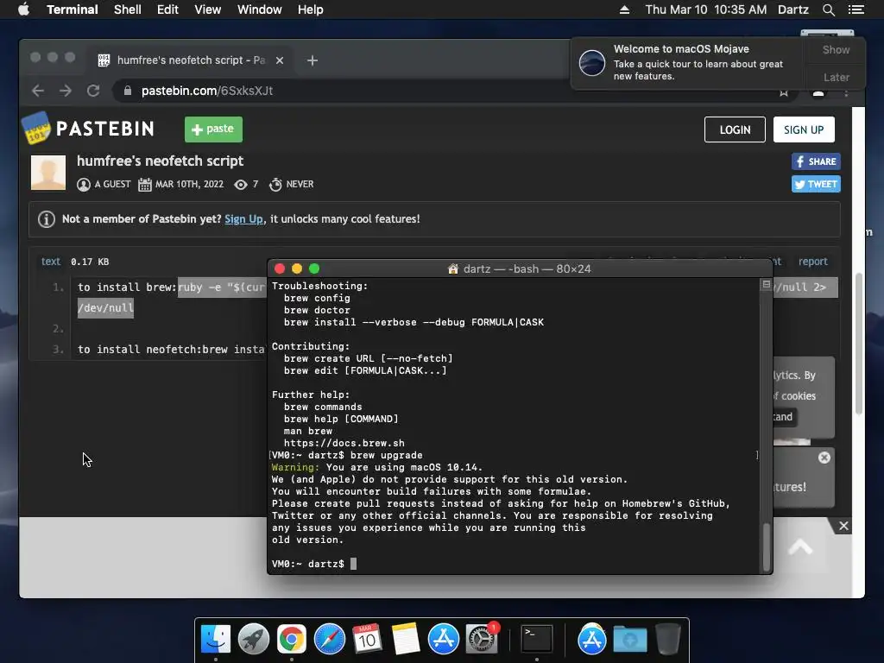Click the guest avatar image
884x663 pixels.
click(48, 173)
